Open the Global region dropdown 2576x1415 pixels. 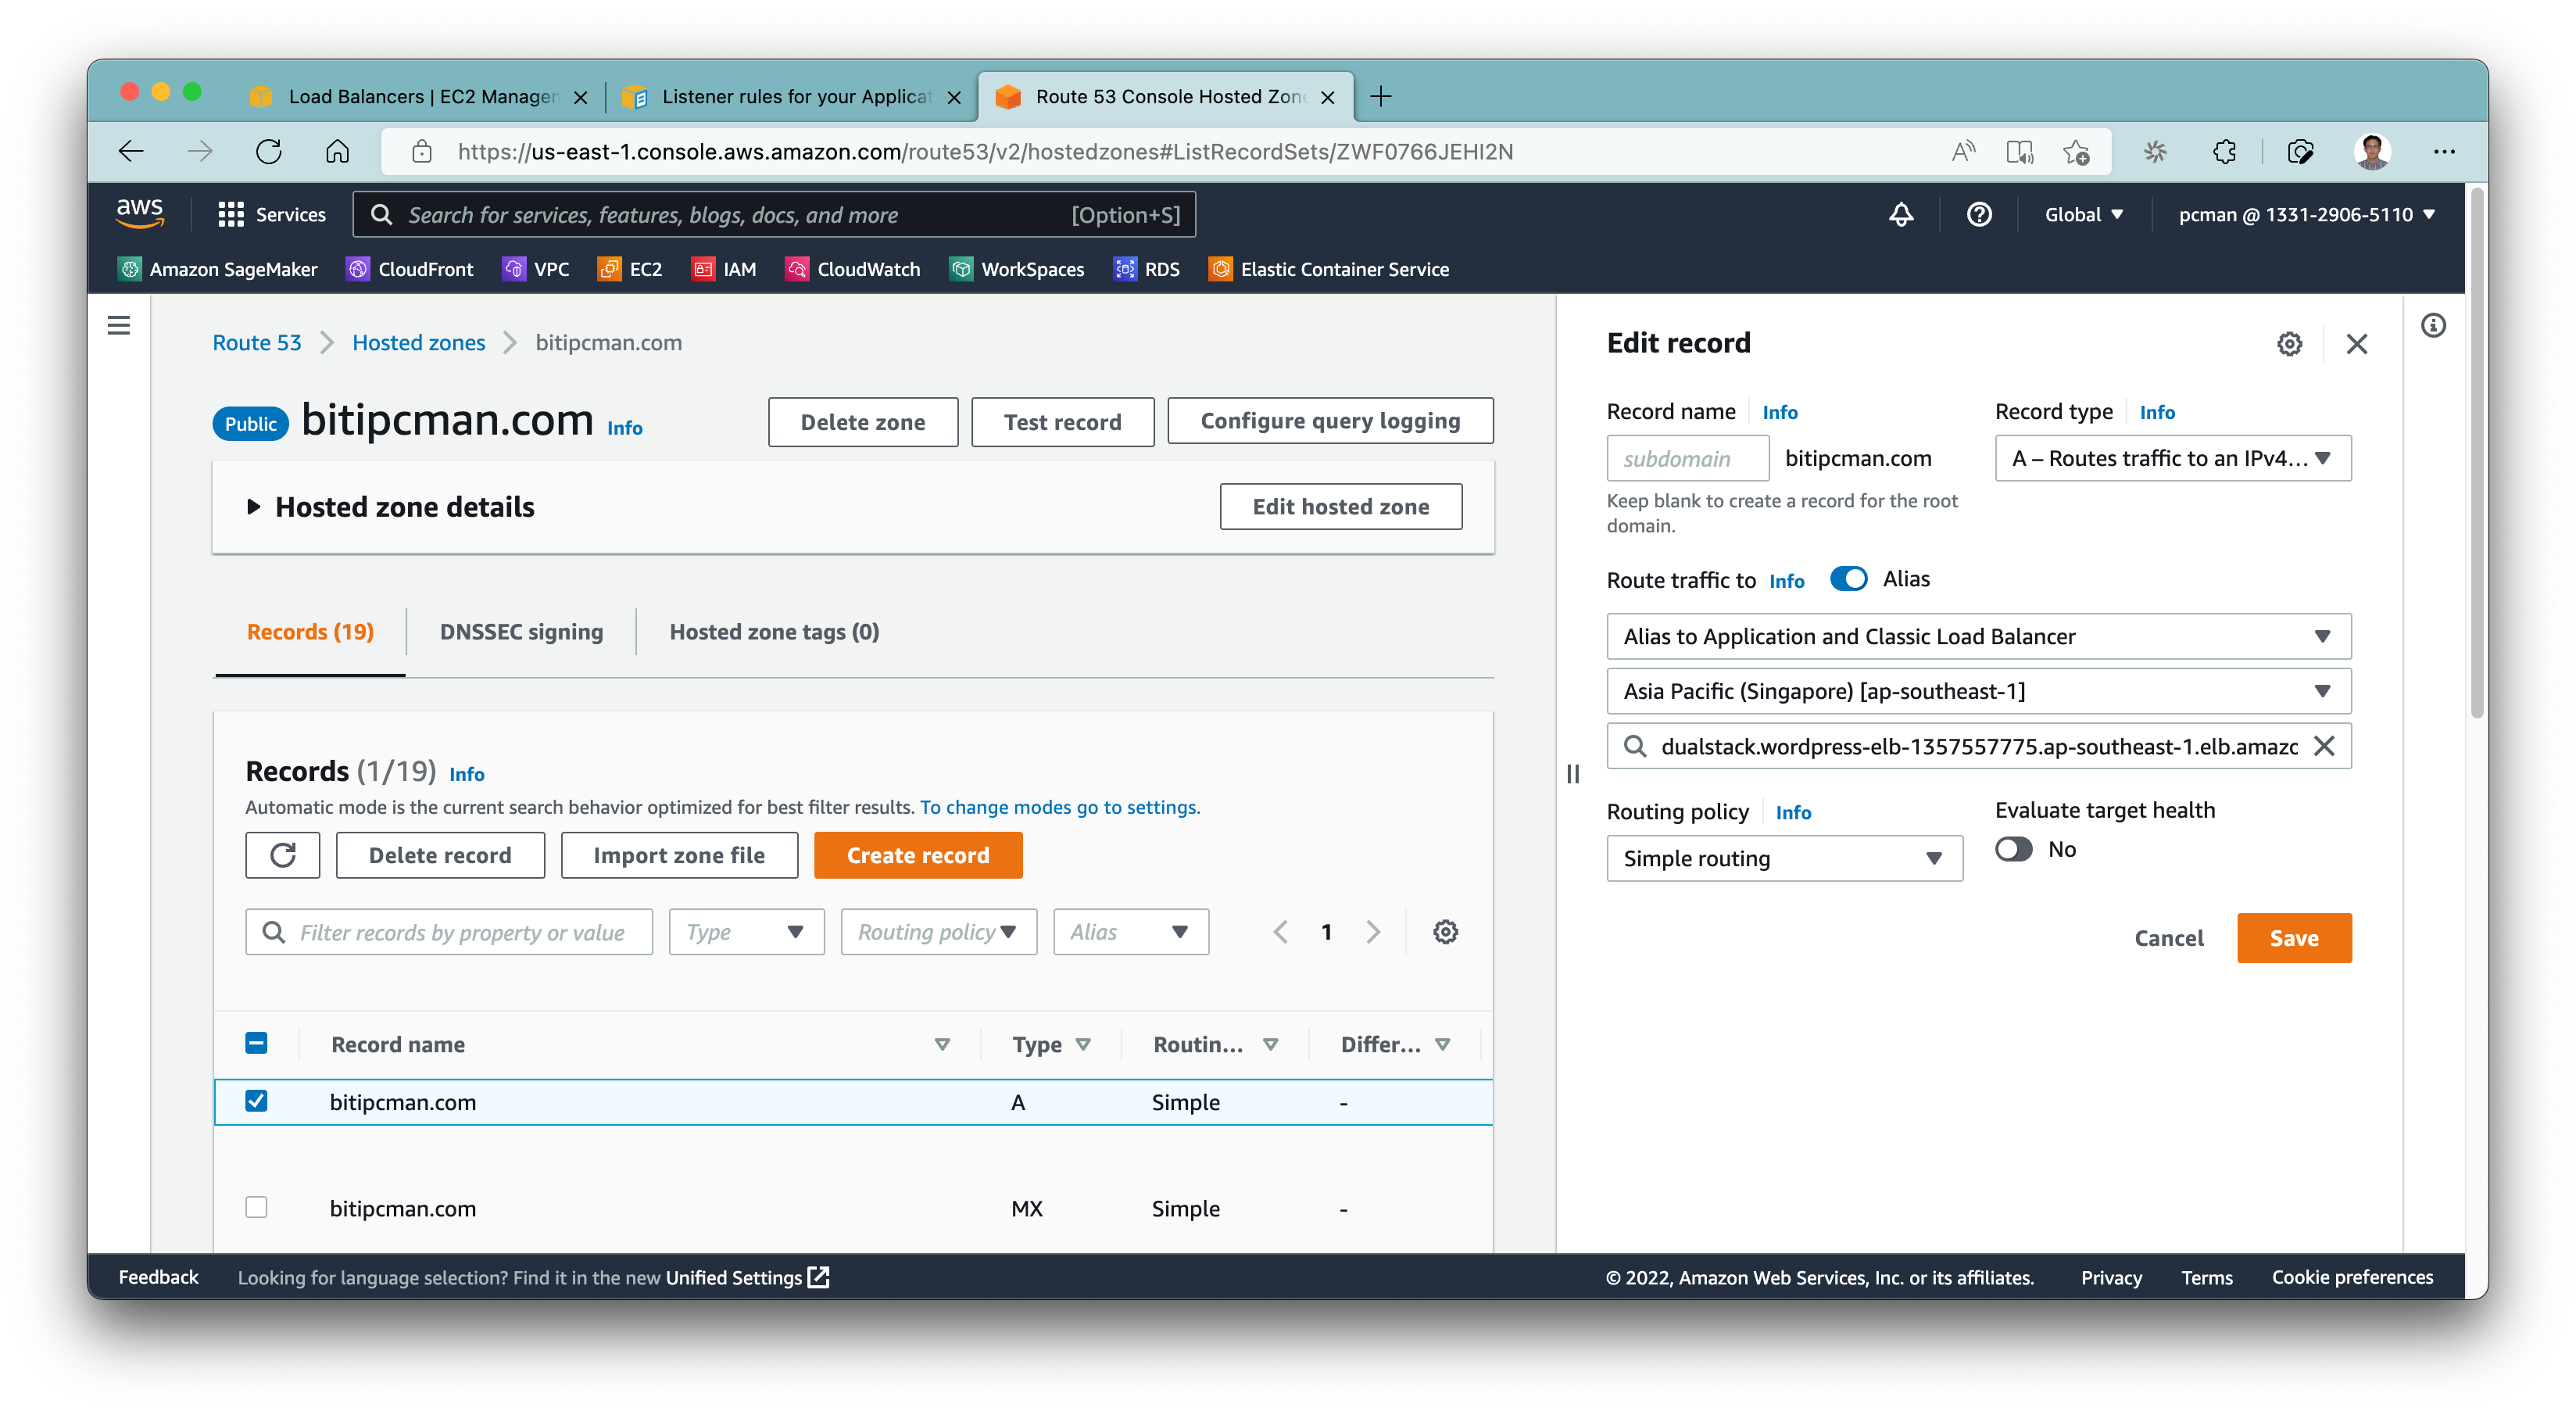(2083, 214)
